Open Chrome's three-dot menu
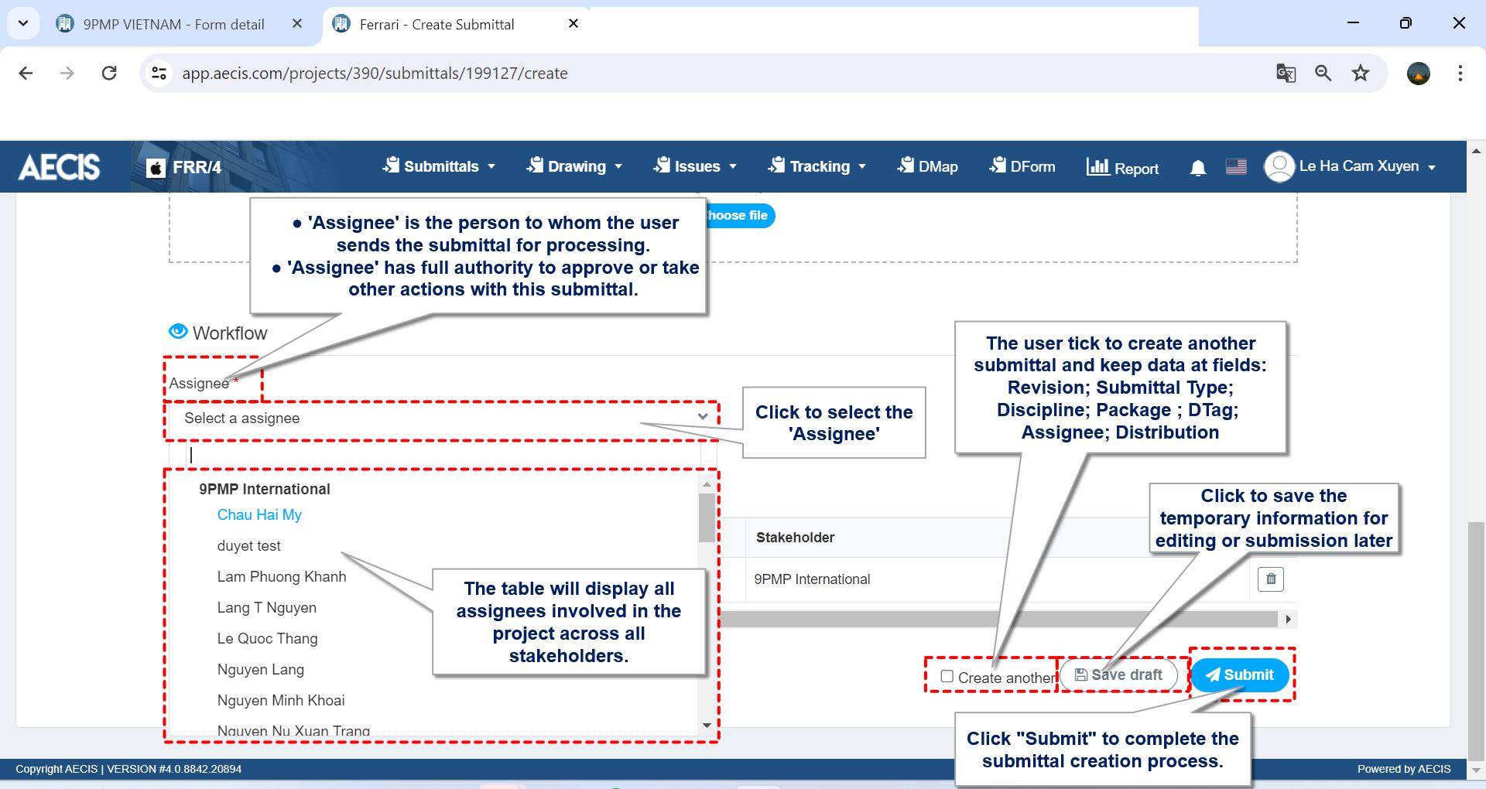Viewport: 1486px width, 789px height. [x=1460, y=73]
